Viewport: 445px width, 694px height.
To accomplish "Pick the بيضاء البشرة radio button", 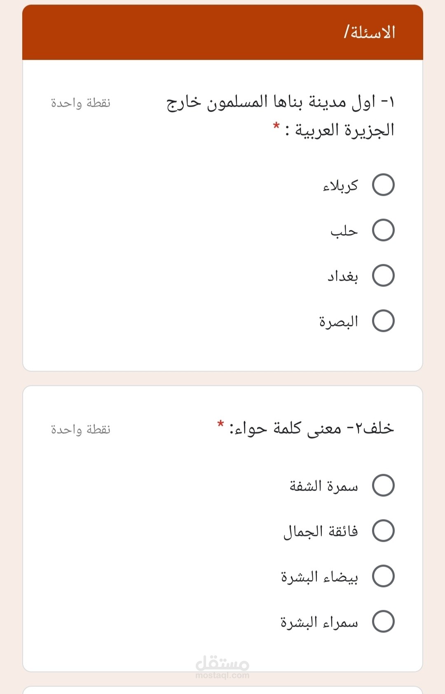I will pos(383,576).
